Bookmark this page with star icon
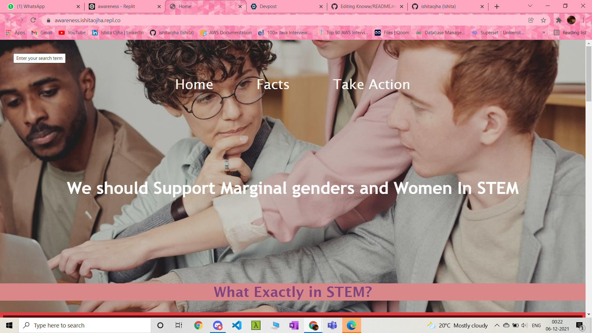592x333 pixels. pos(543,20)
